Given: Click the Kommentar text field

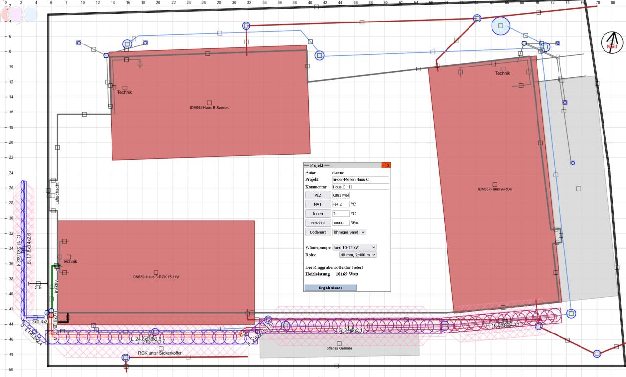Looking at the screenshot, I should [x=360, y=187].
